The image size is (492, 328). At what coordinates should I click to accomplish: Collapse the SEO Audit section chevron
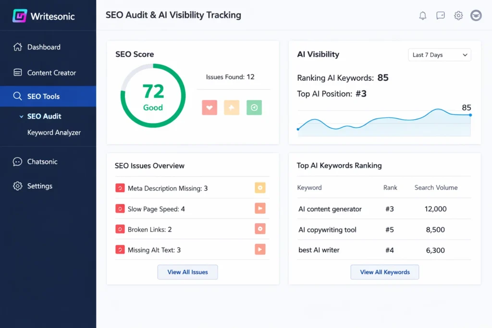21,116
